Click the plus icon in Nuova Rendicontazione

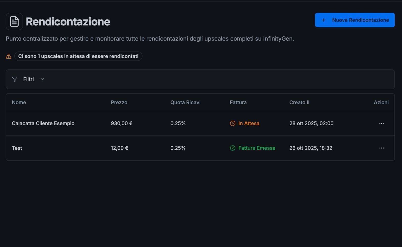pyautogui.click(x=323, y=20)
